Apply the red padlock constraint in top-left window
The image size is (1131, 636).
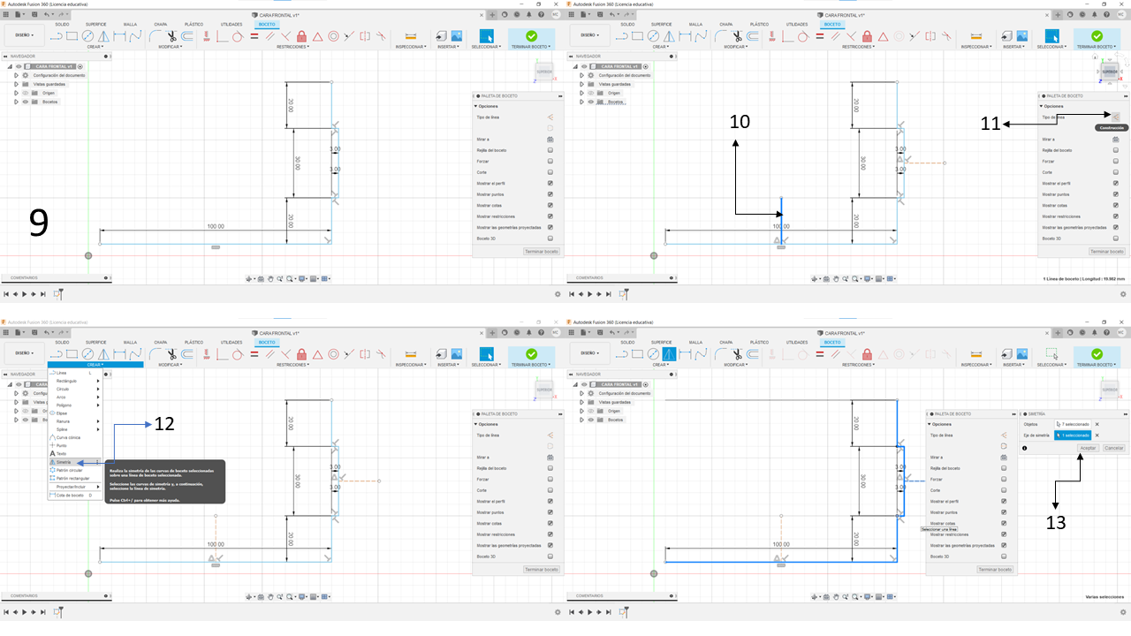click(x=301, y=36)
